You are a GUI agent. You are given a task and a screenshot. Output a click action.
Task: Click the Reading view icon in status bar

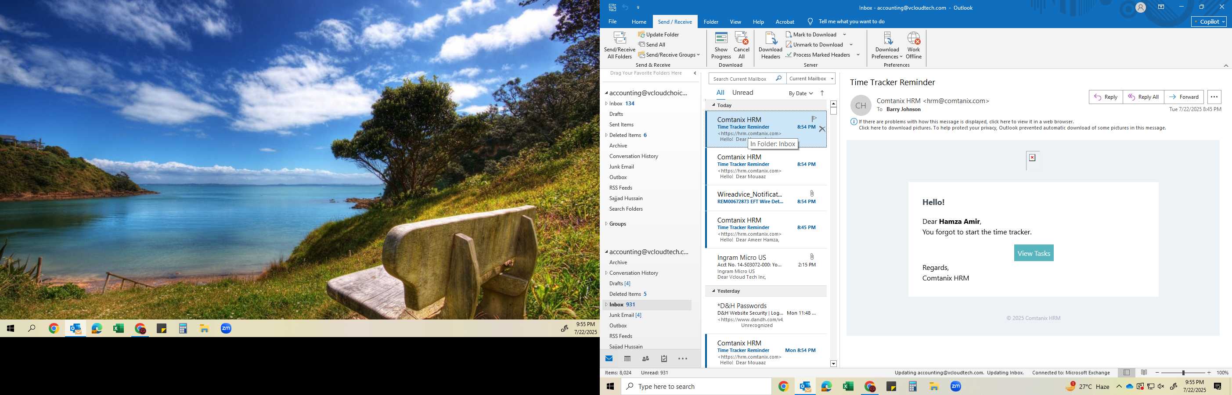click(1144, 373)
